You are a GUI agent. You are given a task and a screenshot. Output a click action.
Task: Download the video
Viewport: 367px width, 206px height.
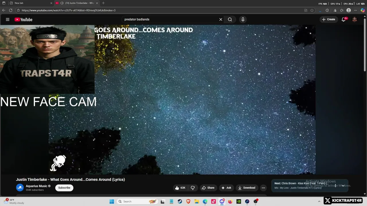pyautogui.click(x=247, y=188)
